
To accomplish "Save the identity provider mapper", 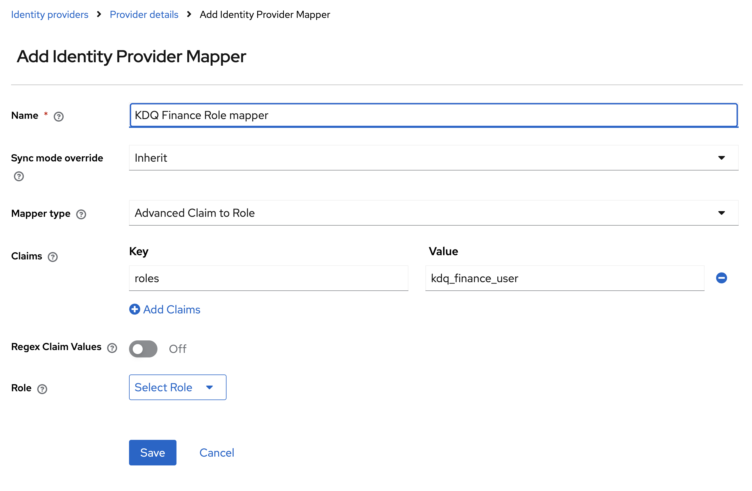I will 153,452.
